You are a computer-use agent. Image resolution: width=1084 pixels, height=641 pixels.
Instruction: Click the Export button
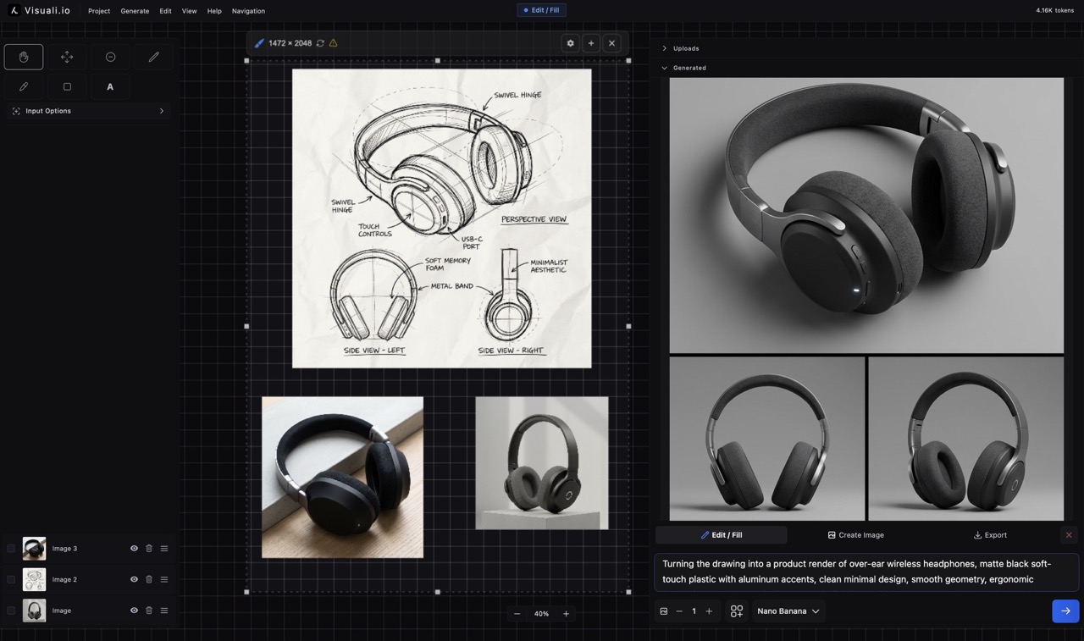click(x=990, y=535)
